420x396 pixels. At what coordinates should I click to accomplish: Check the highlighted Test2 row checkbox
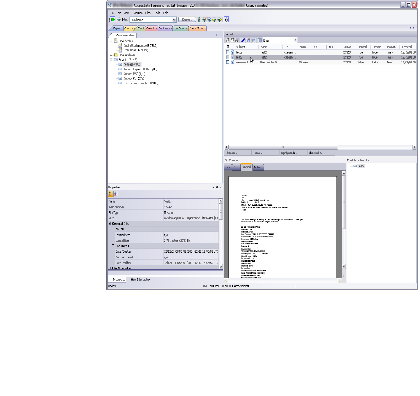click(x=227, y=57)
